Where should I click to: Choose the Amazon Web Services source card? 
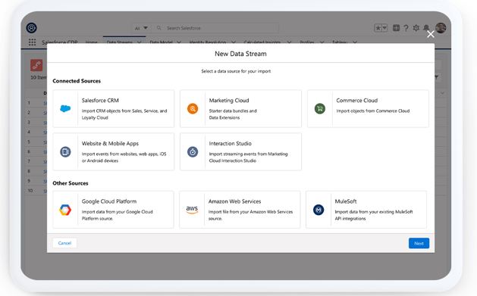click(240, 210)
